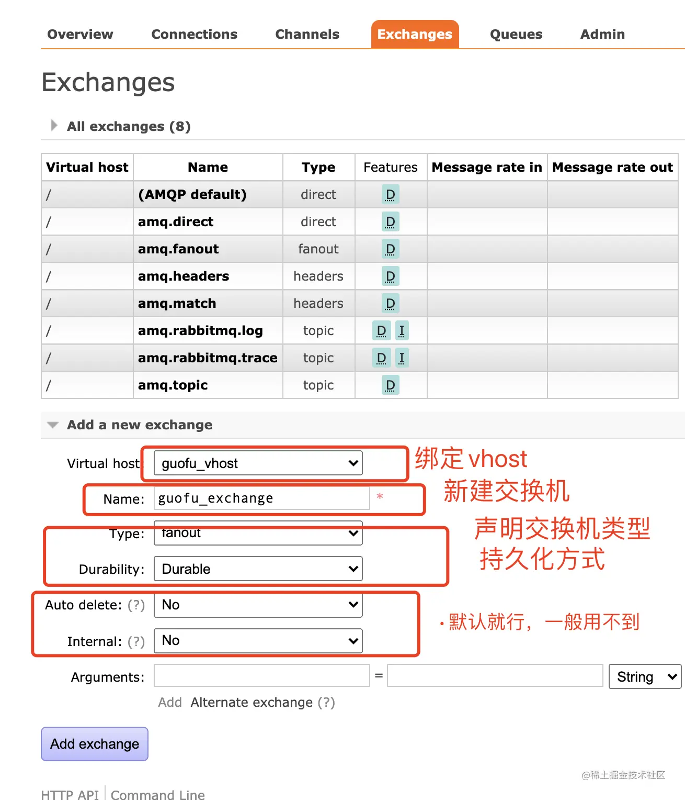685x800 pixels.
Task: Click the Message rate out column header
Action: point(612,167)
